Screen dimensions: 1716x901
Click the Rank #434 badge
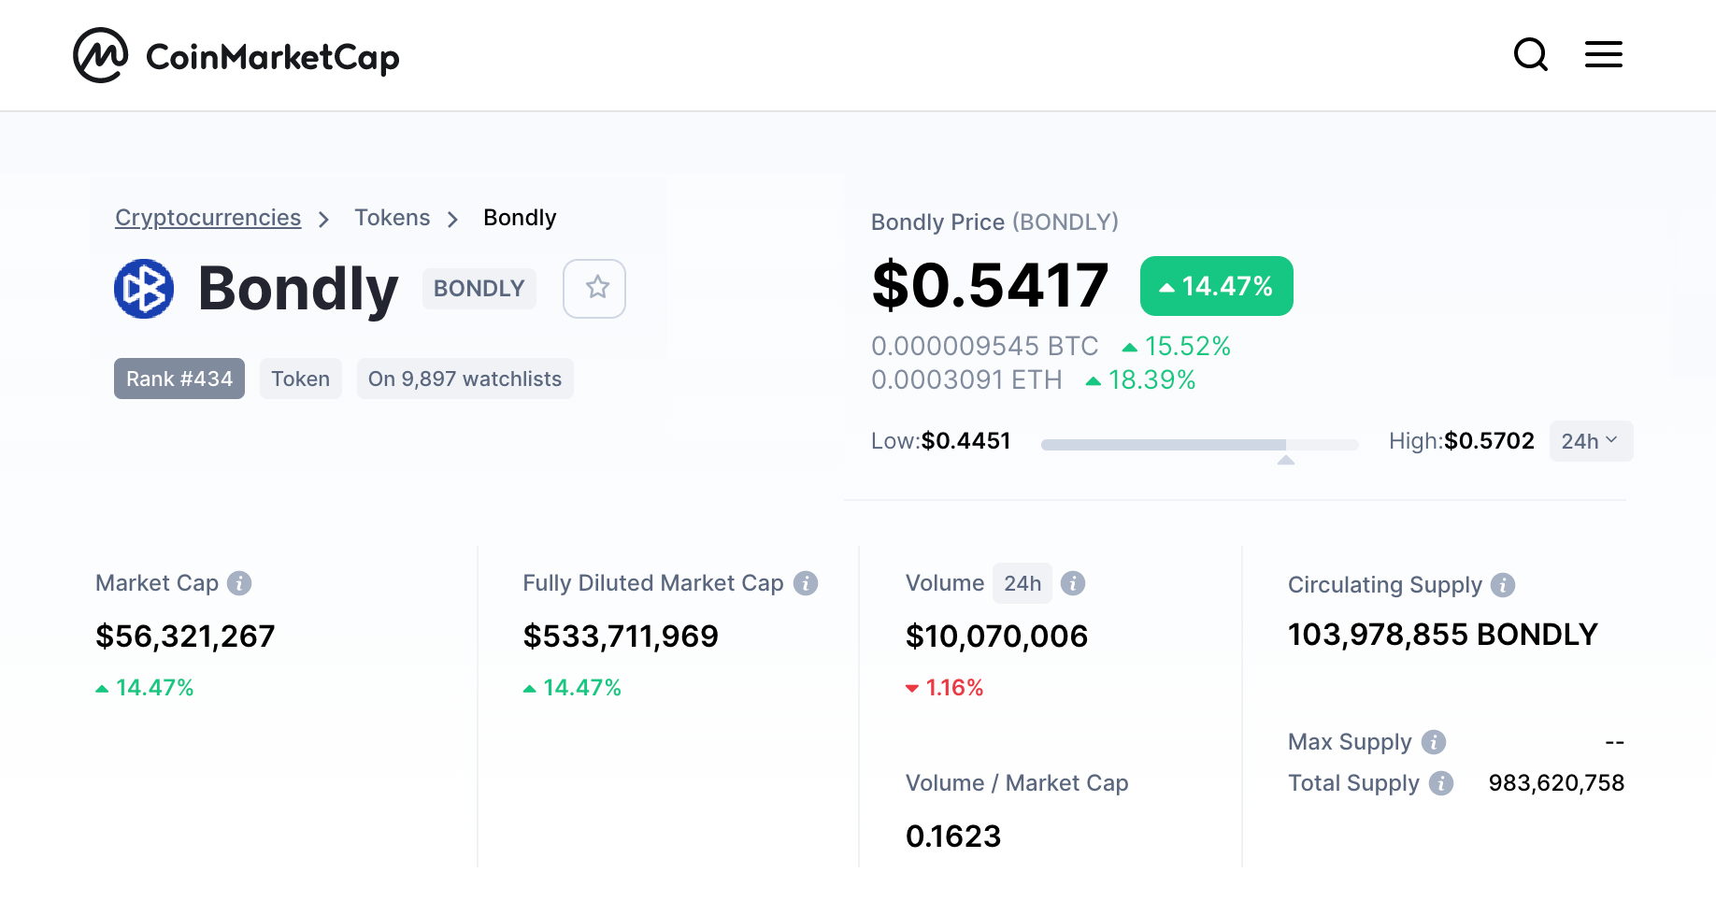pyautogui.click(x=179, y=379)
